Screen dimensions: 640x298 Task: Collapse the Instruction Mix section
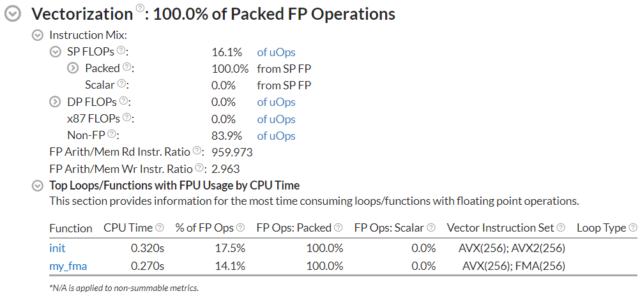click(38, 36)
